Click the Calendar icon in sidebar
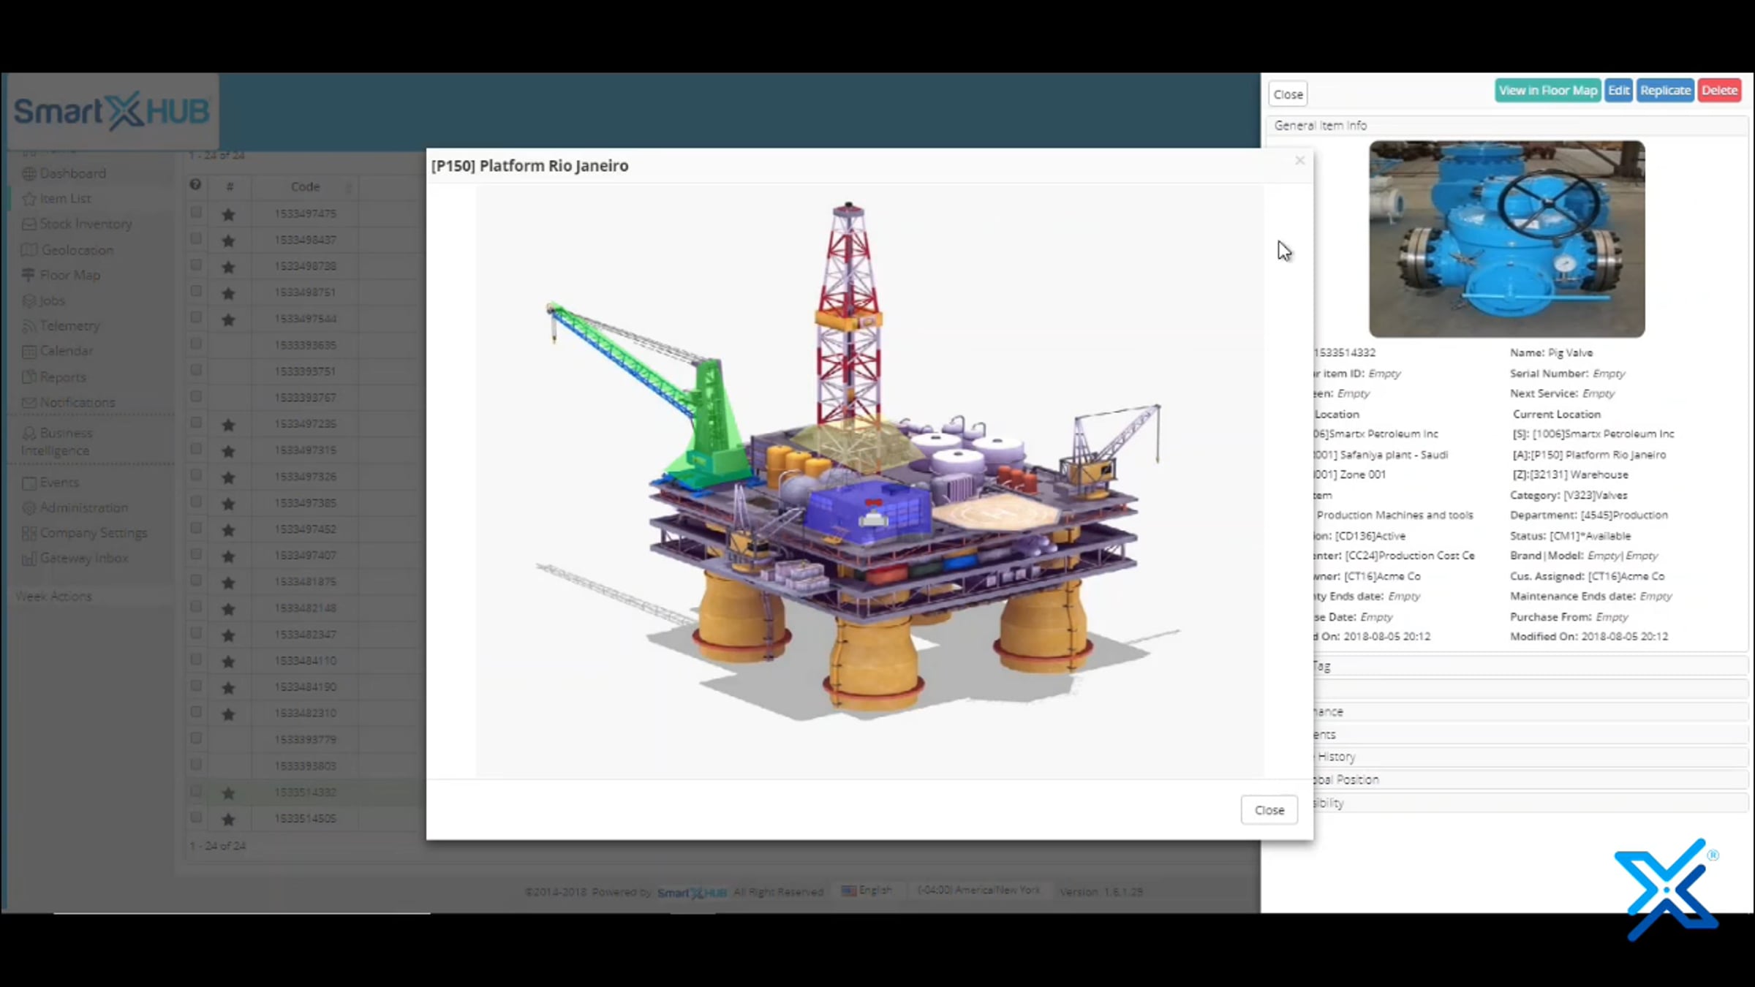Screen dimensions: 1755x987 click(x=29, y=352)
